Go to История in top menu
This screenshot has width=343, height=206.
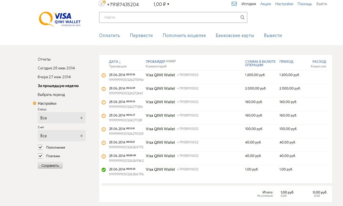point(249,4)
